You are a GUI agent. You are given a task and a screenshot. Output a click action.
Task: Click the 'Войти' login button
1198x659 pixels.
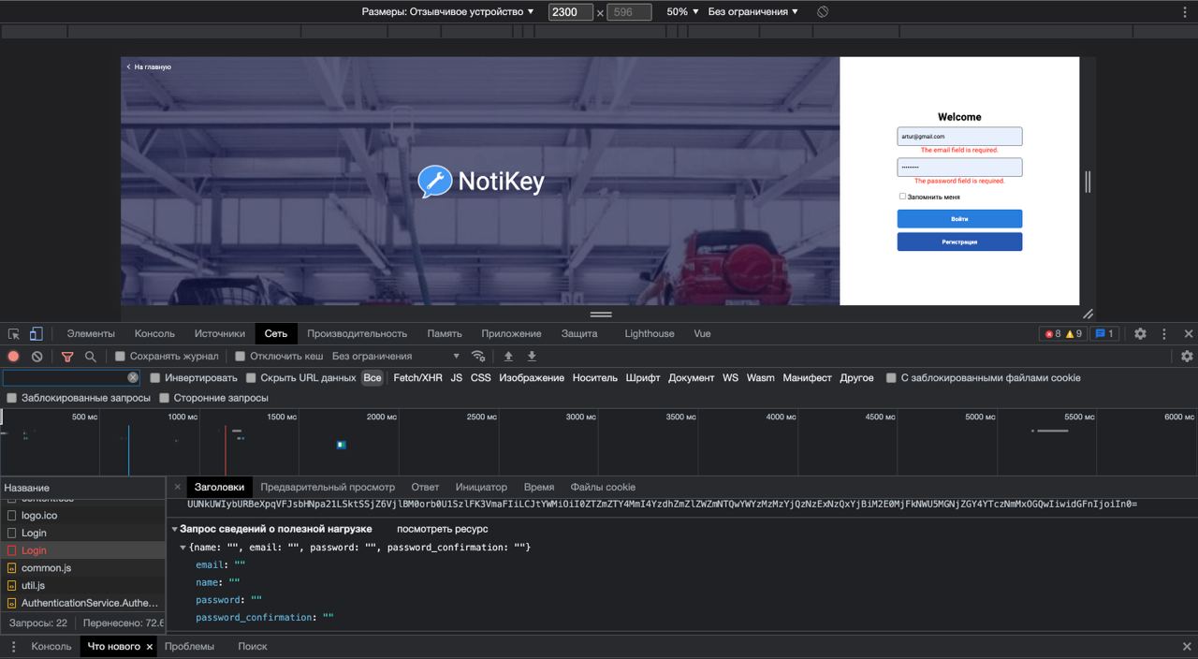(959, 219)
